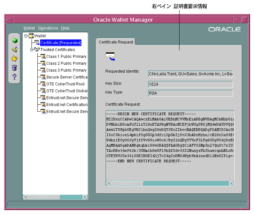This screenshot has height=214, width=254.
Task: Click the certificate icon for Class 1 Public Primary
Action: (43, 56)
